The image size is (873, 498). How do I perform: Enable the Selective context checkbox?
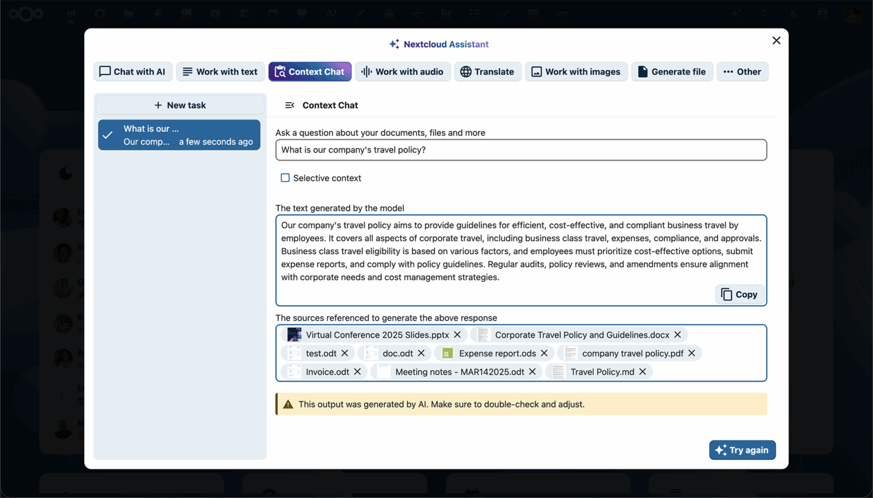(285, 178)
